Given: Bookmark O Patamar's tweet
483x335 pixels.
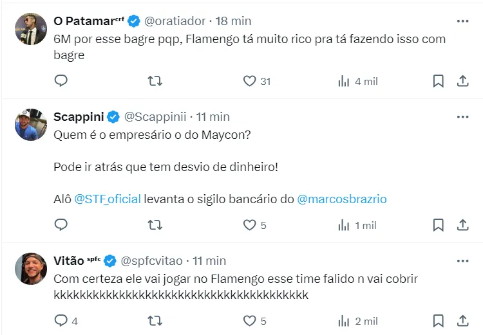Looking at the screenshot, I should pyautogui.click(x=438, y=81).
